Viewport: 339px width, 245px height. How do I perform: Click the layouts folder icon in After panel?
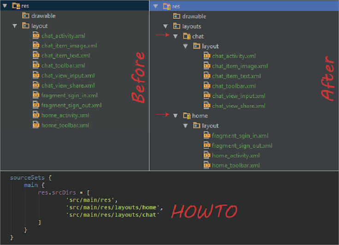click(176, 26)
